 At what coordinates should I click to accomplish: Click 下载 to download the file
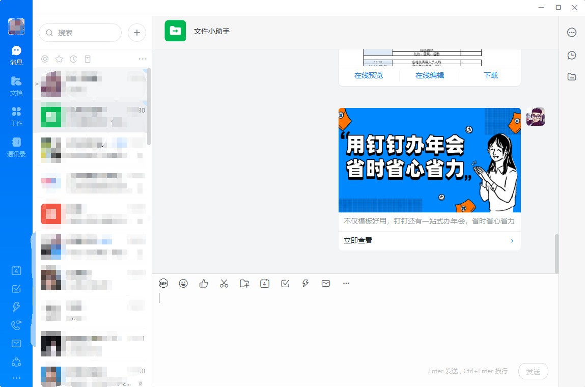pyautogui.click(x=491, y=75)
